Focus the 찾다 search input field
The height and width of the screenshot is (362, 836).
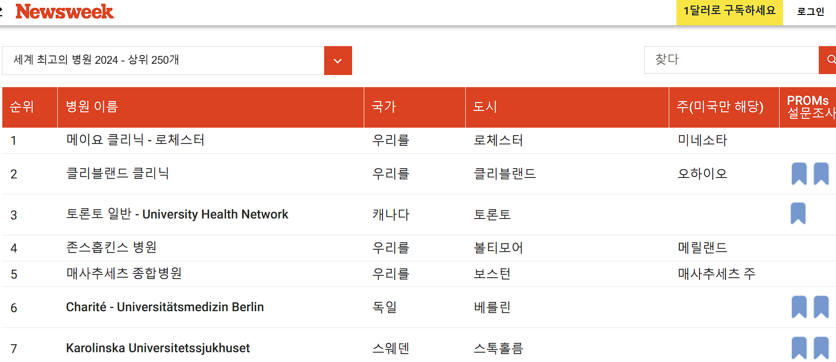[731, 60]
